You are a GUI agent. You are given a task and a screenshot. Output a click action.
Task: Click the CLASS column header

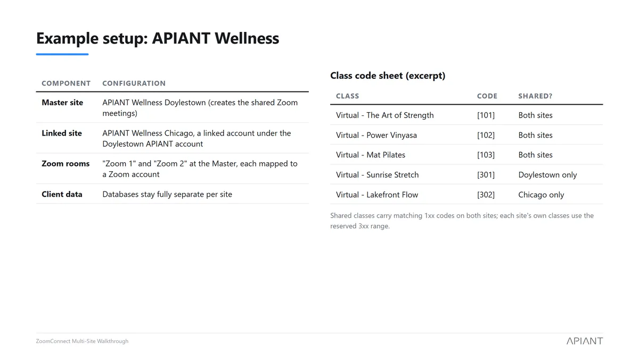point(348,96)
